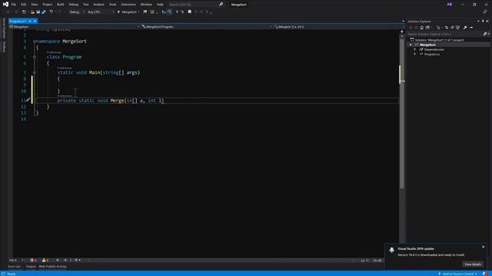The height and width of the screenshot is (276, 492).
Task: Click the Undo icon
Action: (x=52, y=12)
